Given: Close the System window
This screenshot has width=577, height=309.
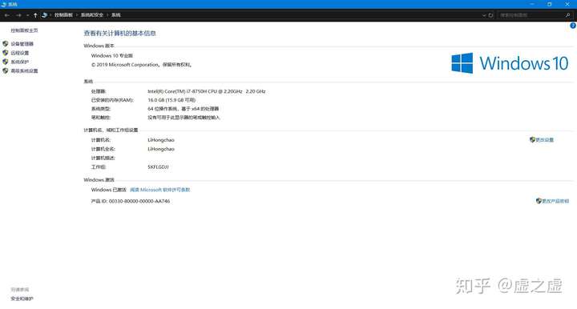Looking at the screenshot, I should (567, 4).
